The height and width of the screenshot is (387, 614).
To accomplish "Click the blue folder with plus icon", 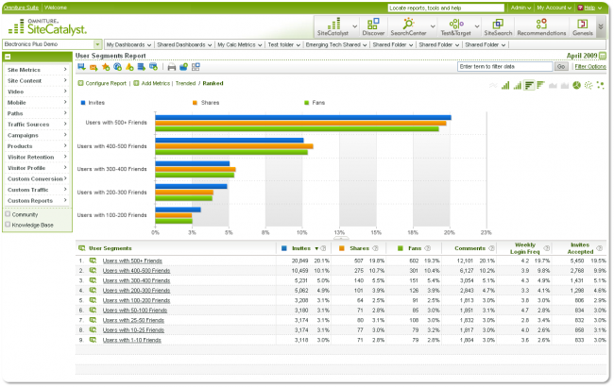I will pyautogui.click(x=183, y=67).
